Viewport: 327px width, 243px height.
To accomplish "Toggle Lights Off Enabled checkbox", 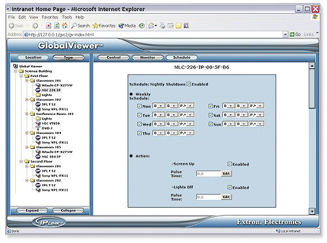I will pyautogui.click(x=230, y=187).
